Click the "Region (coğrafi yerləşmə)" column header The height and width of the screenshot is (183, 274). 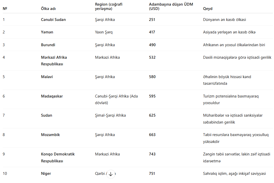coord(108,6)
